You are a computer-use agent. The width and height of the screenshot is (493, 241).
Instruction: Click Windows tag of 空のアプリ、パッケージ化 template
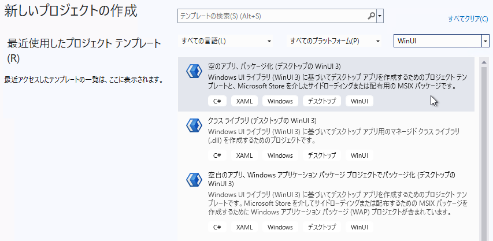(x=280, y=101)
